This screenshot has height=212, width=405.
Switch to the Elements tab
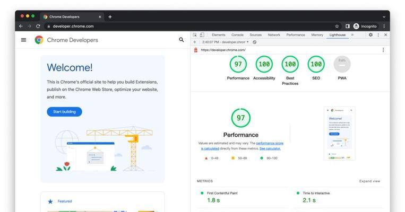[219, 35]
